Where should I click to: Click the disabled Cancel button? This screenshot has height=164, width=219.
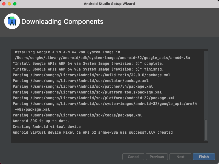(133, 157)
